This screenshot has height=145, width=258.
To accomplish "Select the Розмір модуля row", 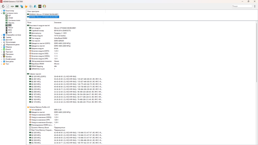I will coord(65,36).
